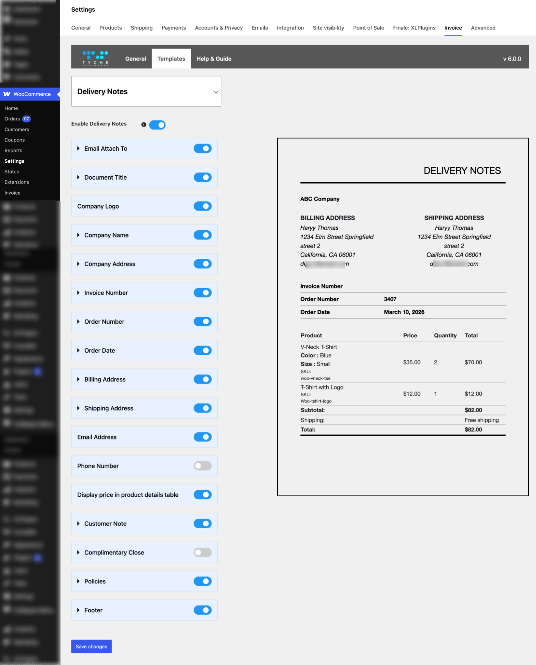The width and height of the screenshot is (536, 665).
Task: Click the WooCommerce icon in the sidebar
Action: 6,94
